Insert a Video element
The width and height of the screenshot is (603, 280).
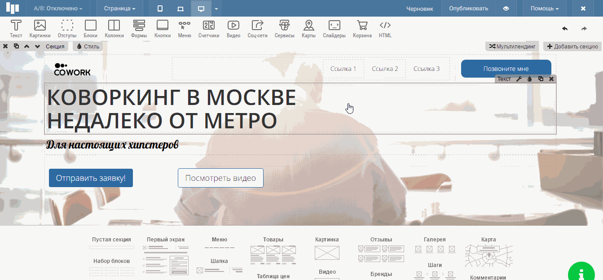(233, 29)
